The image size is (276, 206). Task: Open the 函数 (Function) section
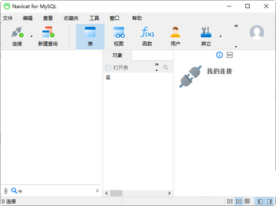pyautogui.click(x=147, y=35)
